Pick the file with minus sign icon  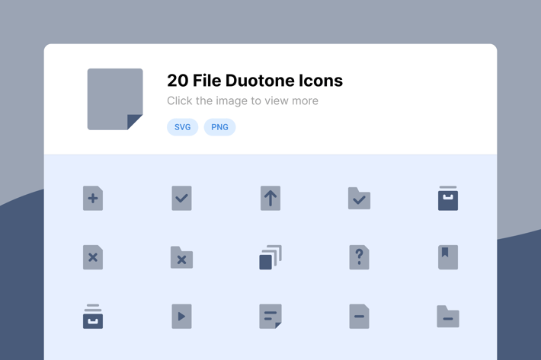[359, 317]
